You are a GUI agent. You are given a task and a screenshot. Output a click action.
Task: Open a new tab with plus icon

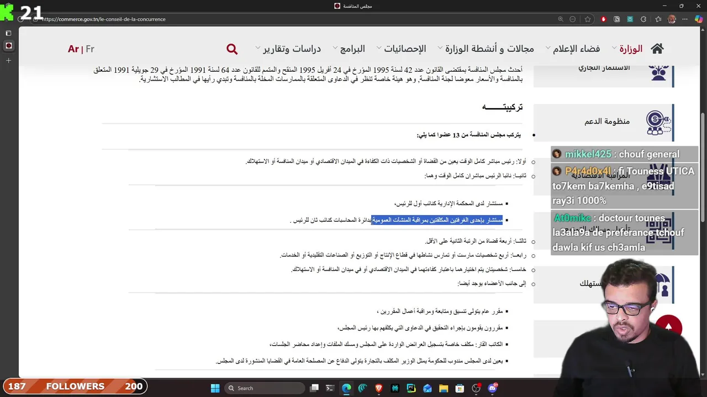(x=8, y=60)
